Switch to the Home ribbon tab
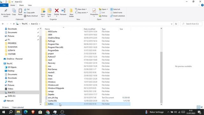 [x=13, y=5]
